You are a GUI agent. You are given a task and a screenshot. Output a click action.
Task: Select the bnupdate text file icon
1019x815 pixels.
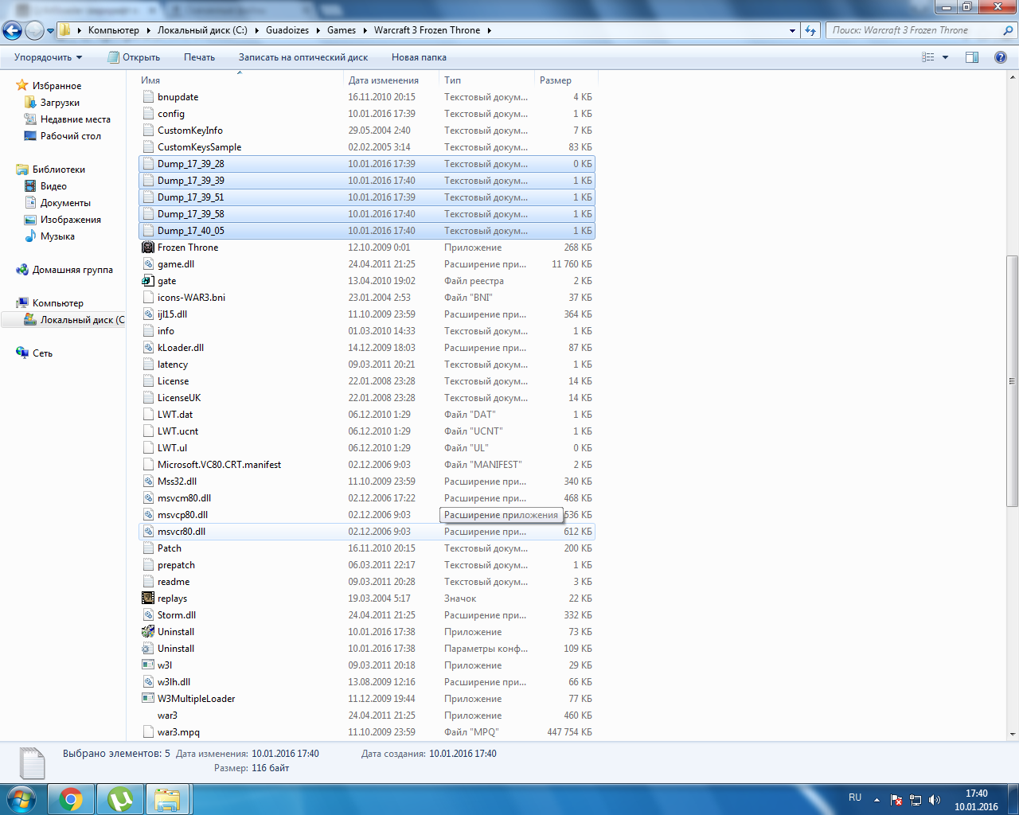pyautogui.click(x=148, y=97)
